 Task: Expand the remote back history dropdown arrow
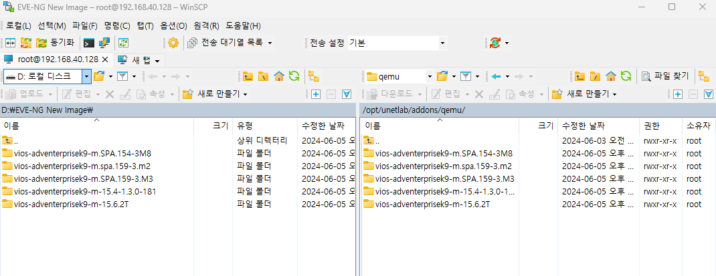coord(507,76)
